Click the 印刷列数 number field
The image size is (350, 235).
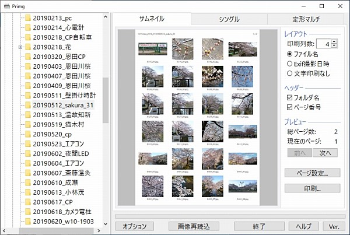pos(324,44)
